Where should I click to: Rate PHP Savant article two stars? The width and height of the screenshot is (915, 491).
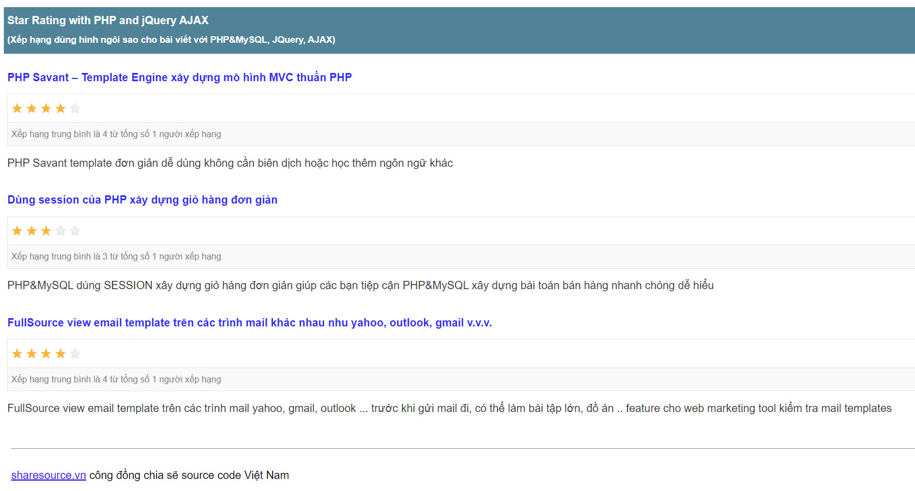click(x=32, y=109)
